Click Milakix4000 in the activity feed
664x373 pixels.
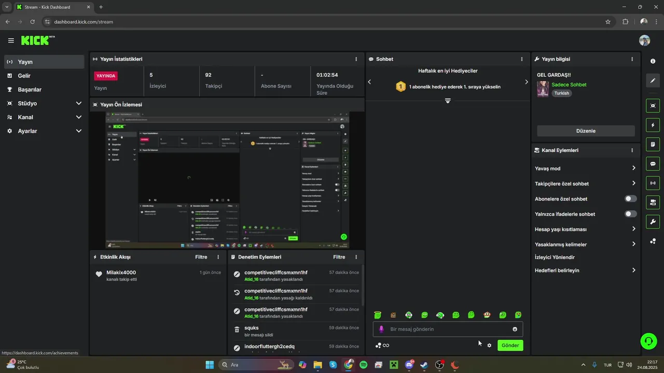(121, 272)
